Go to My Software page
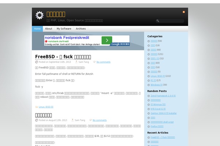220x146 pixels. (x=64, y=28)
